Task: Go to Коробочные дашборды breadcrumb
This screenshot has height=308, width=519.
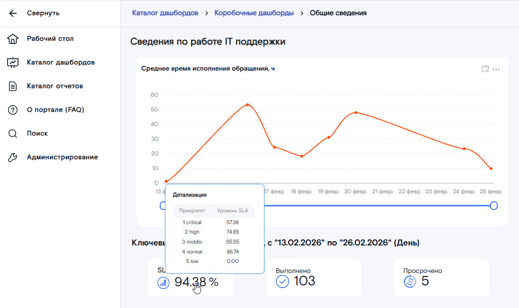Action: click(254, 13)
